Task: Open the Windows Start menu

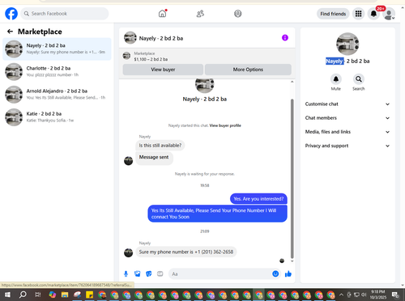Action: tap(7, 295)
